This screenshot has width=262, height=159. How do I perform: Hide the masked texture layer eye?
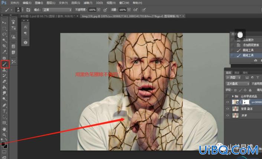[x=227, y=102]
